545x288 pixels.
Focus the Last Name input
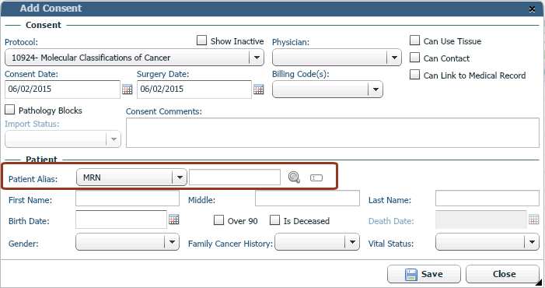pyautogui.click(x=487, y=198)
